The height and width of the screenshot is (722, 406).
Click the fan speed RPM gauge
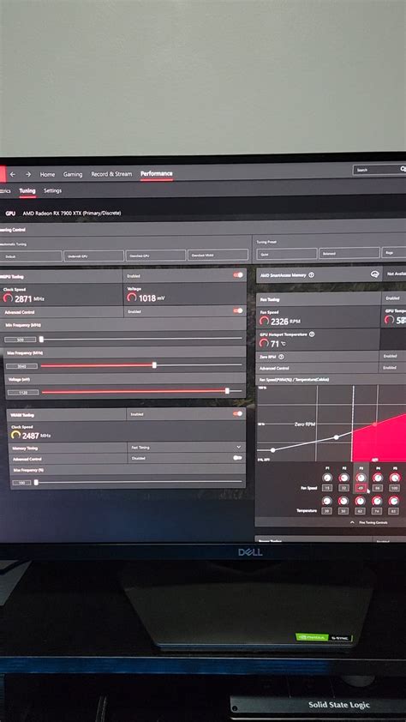point(264,321)
